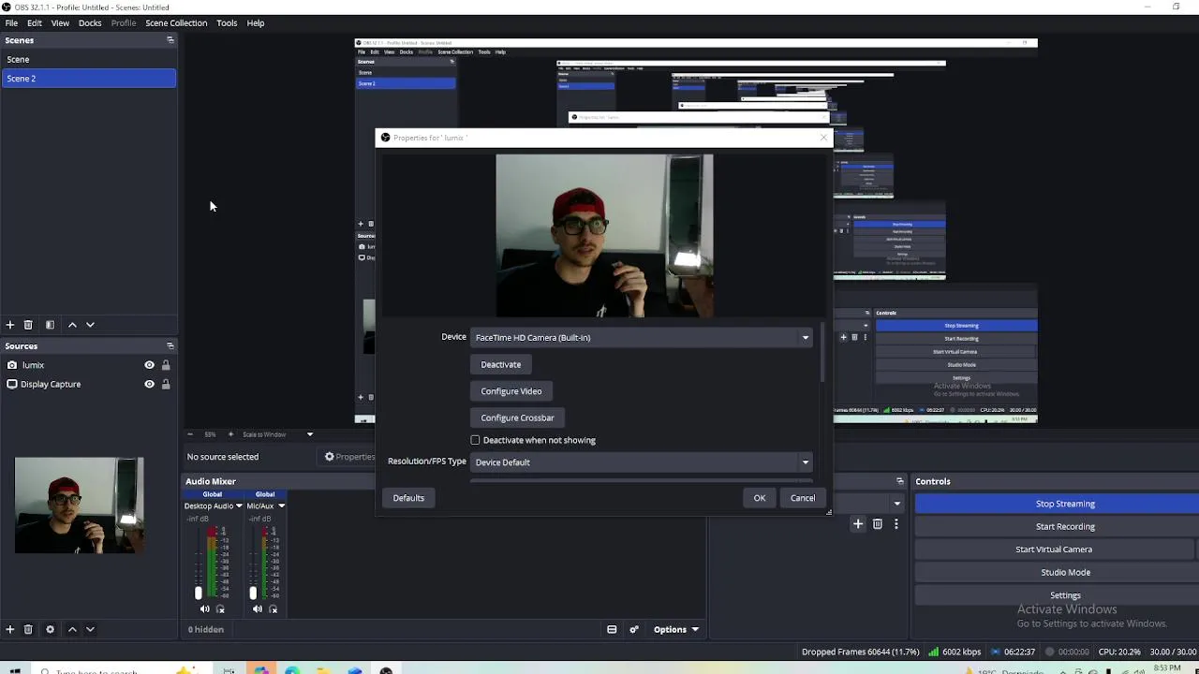Open the Mic/Aux channel dropdown arrow
The image size is (1199, 674).
point(281,506)
